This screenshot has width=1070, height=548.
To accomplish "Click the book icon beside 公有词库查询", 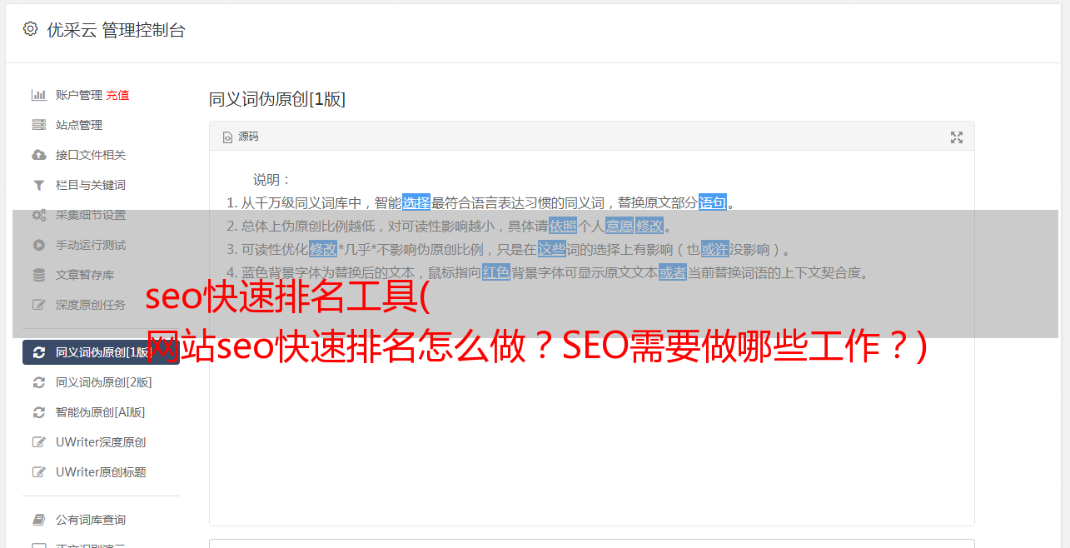I will tap(38, 520).
